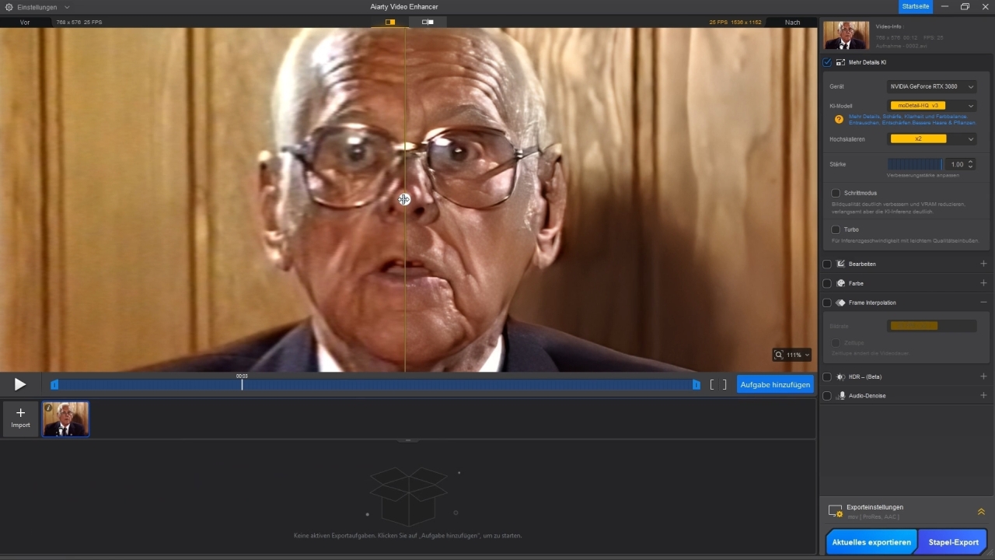Image resolution: width=995 pixels, height=560 pixels.
Task: Click the Stapel-Export button
Action: click(953, 542)
